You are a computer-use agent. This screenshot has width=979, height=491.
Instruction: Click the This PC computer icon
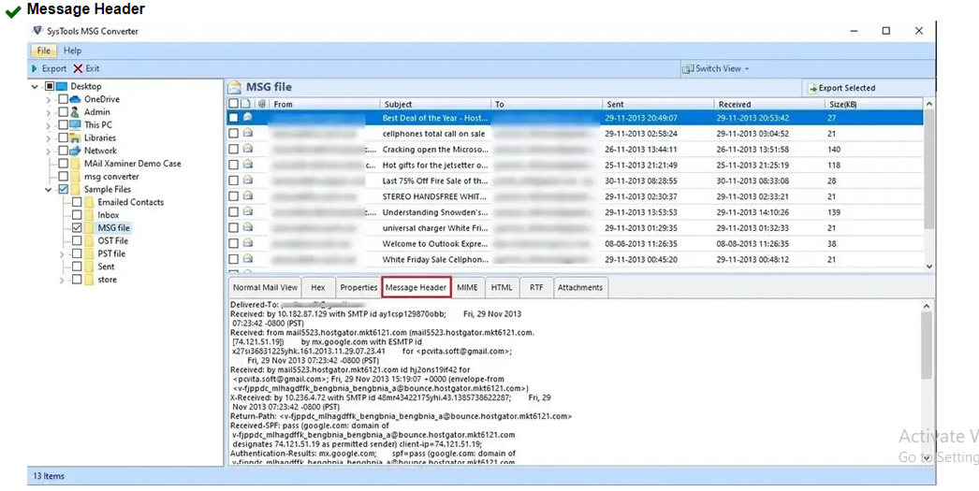(76, 124)
